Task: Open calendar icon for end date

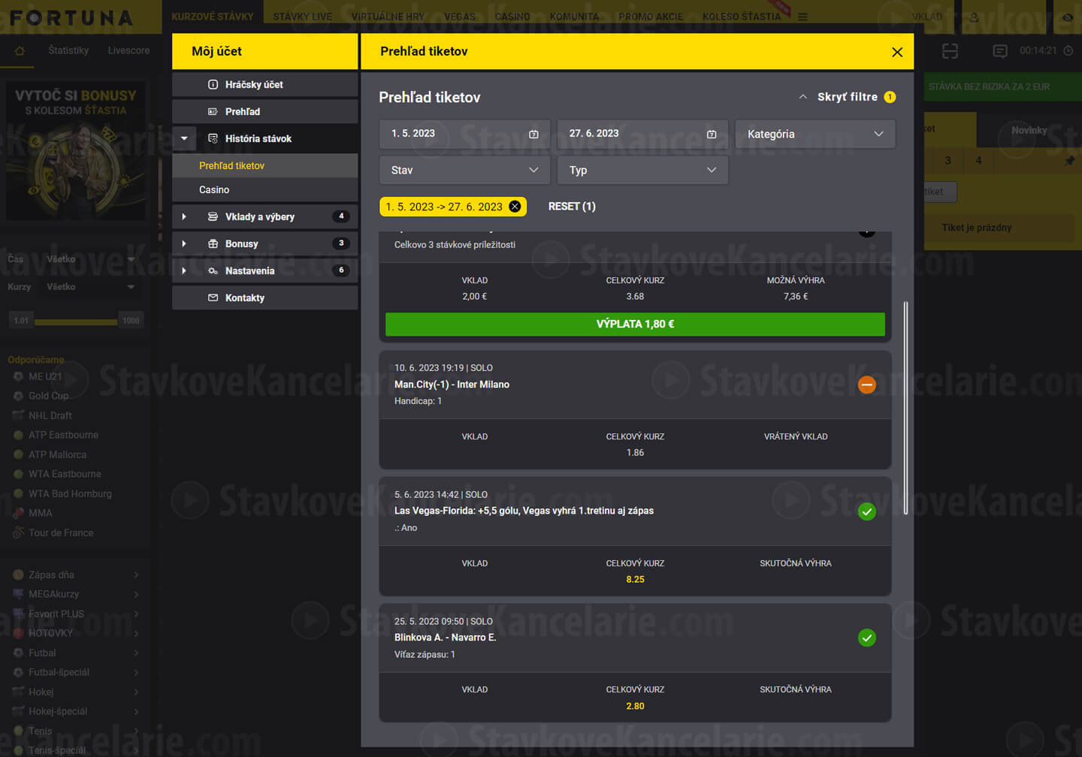Action: point(712,134)
